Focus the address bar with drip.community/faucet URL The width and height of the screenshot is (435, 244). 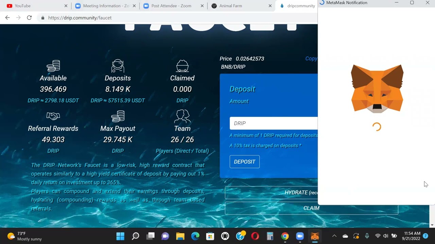click(177, 18)
